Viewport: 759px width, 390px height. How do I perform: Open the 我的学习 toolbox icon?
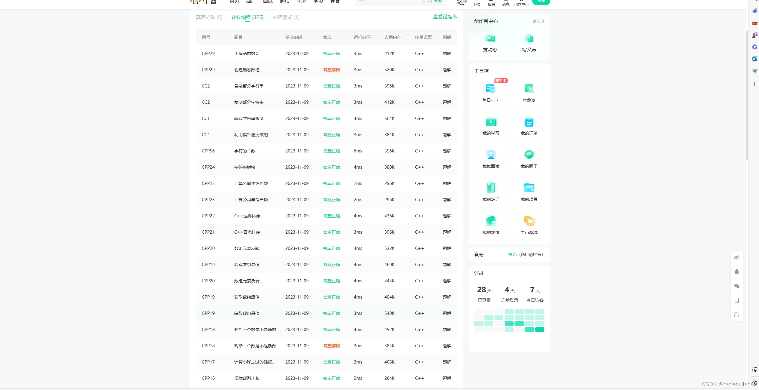[x=490, y=122]
